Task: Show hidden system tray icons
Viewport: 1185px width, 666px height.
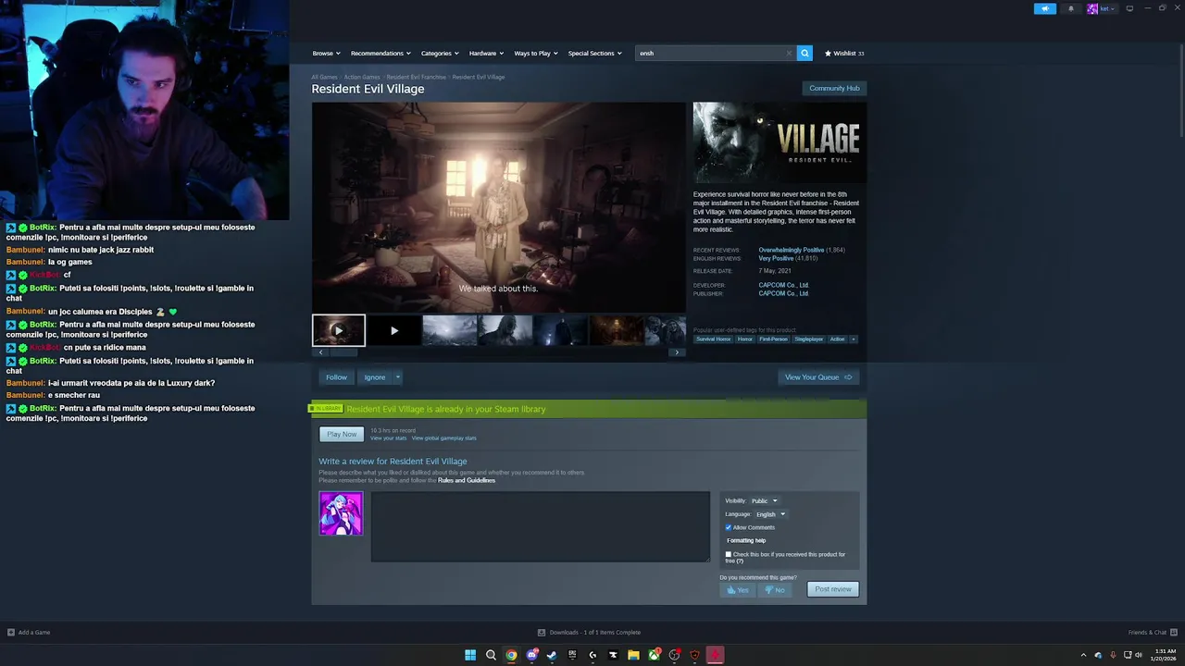Action: point(1083,655)
